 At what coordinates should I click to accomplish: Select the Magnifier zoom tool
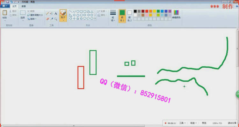(56, 19)
